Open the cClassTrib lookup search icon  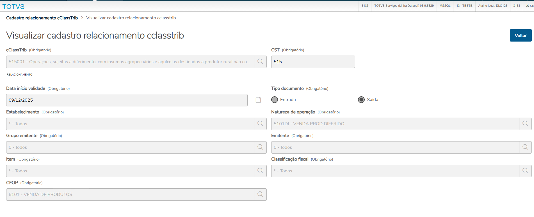coord(260,62)
